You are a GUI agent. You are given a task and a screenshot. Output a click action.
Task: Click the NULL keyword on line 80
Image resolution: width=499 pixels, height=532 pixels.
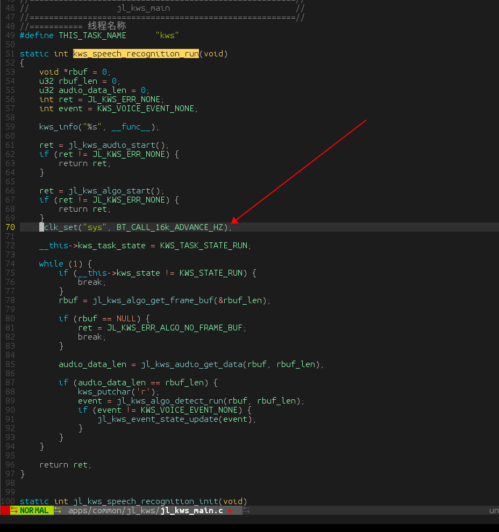pyautogui.click(x=126, y=319)
